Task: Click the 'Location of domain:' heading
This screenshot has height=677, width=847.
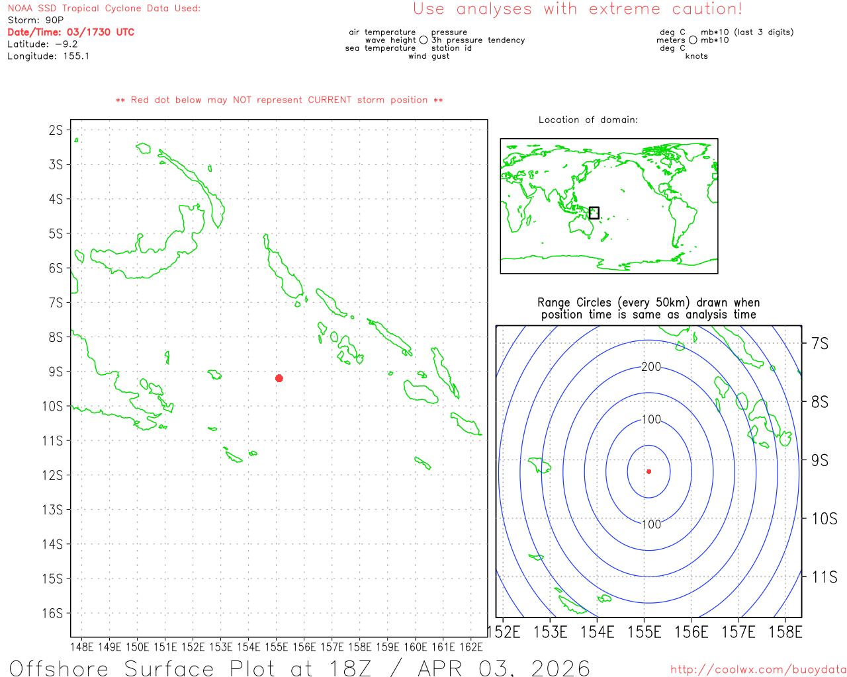Action: coord(588,120)
